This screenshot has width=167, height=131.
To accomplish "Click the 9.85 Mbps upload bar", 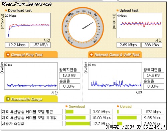I will pos(129,118).
